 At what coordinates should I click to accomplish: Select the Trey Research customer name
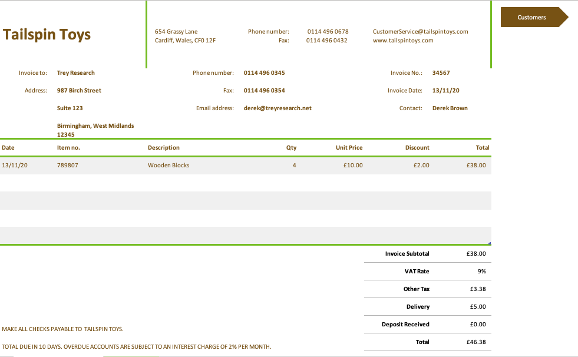[x=76, y=73]
